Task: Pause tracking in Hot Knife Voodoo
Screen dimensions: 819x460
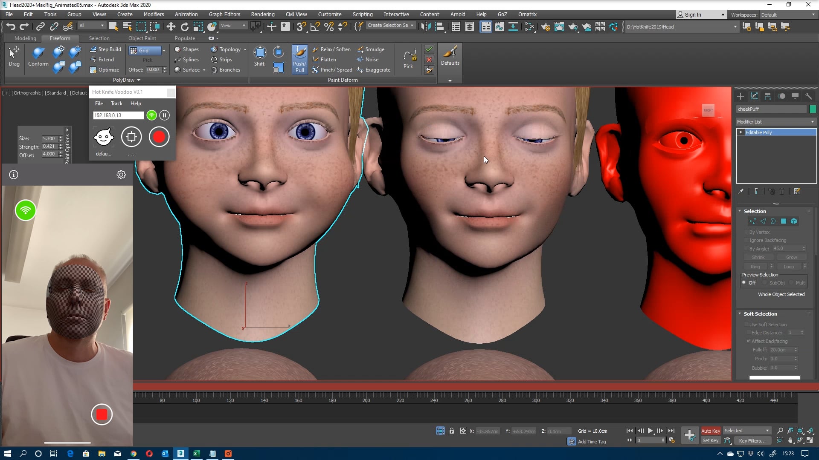Action: (164, 115)
